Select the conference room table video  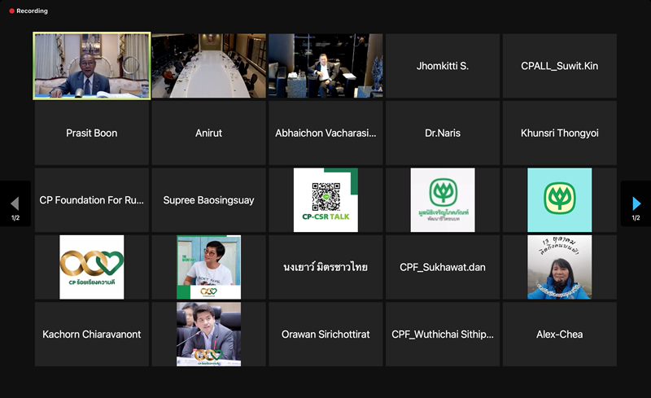209,66
